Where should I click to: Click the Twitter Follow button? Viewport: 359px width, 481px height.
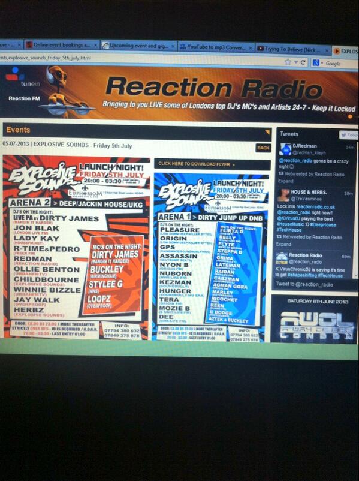click(x=349, y=135)
